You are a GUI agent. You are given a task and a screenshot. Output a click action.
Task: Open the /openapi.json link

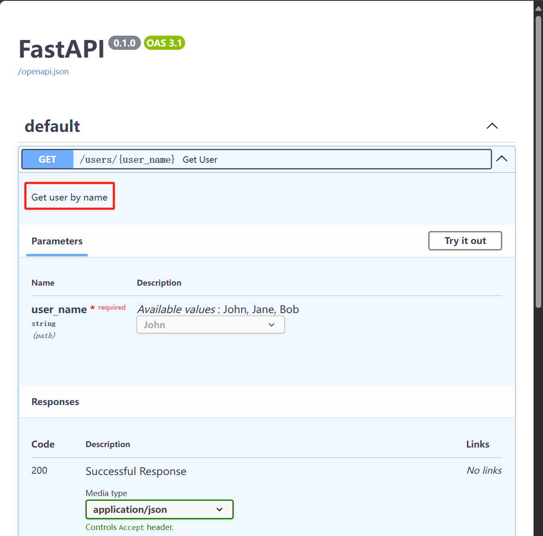tap(43, 72)
